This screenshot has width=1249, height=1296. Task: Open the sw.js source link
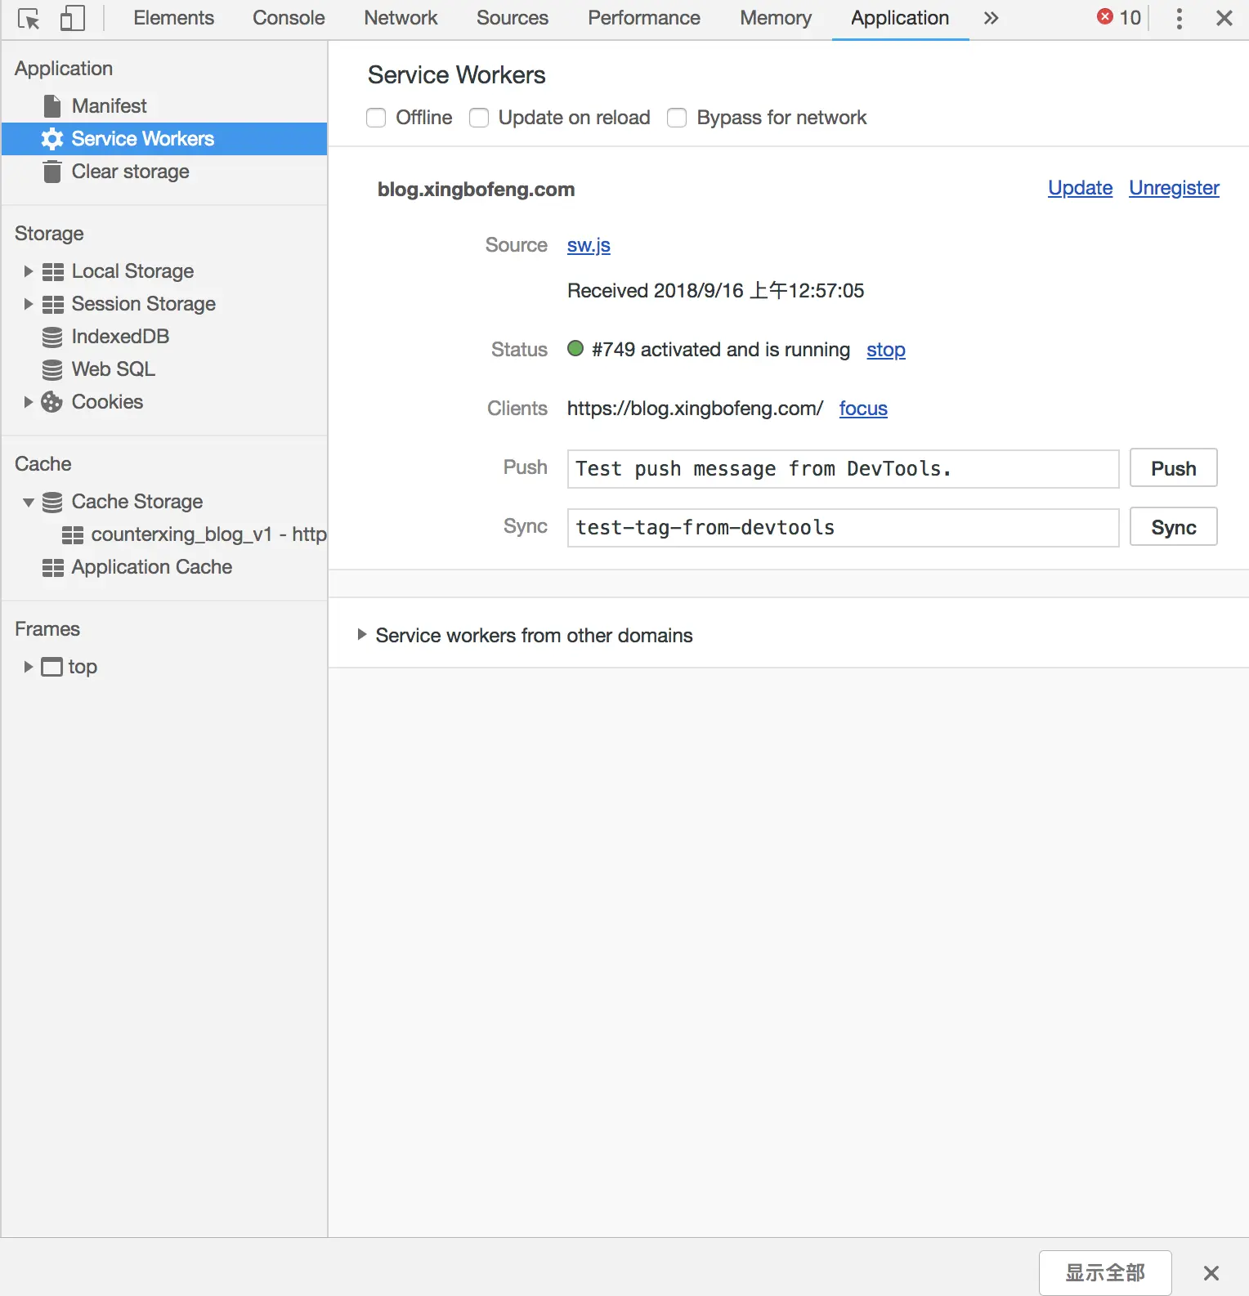pyautogui.click(x=589, y=245)
